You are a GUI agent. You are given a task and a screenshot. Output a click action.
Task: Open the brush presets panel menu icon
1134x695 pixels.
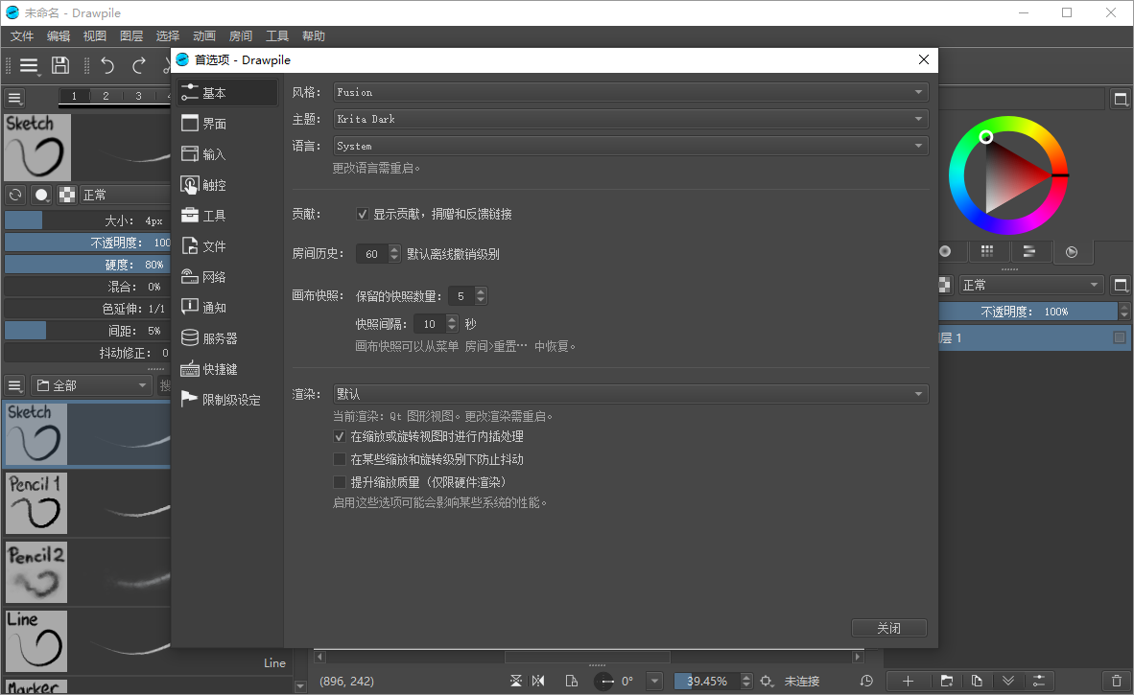coord(14,385)
